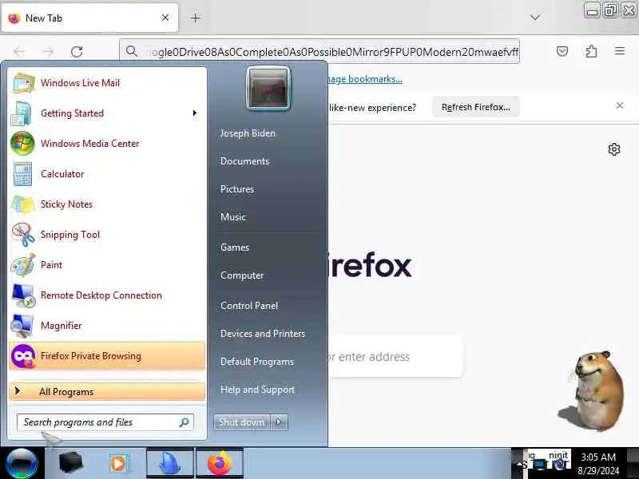639x479 pixels.
Task: Open the manage bookmarks link
Action: tap(364, 79)
